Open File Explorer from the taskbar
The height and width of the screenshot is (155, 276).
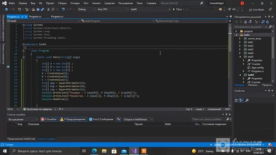(104, 151)
